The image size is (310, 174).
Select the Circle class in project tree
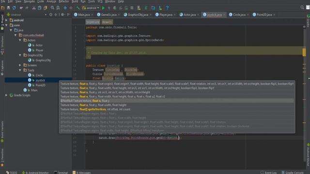[x=39, y=75]
